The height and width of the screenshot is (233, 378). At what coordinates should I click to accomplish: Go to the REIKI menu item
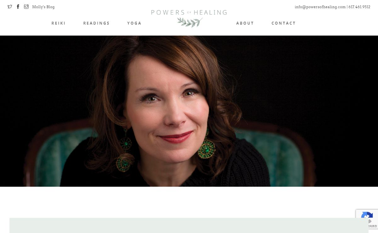59,23
